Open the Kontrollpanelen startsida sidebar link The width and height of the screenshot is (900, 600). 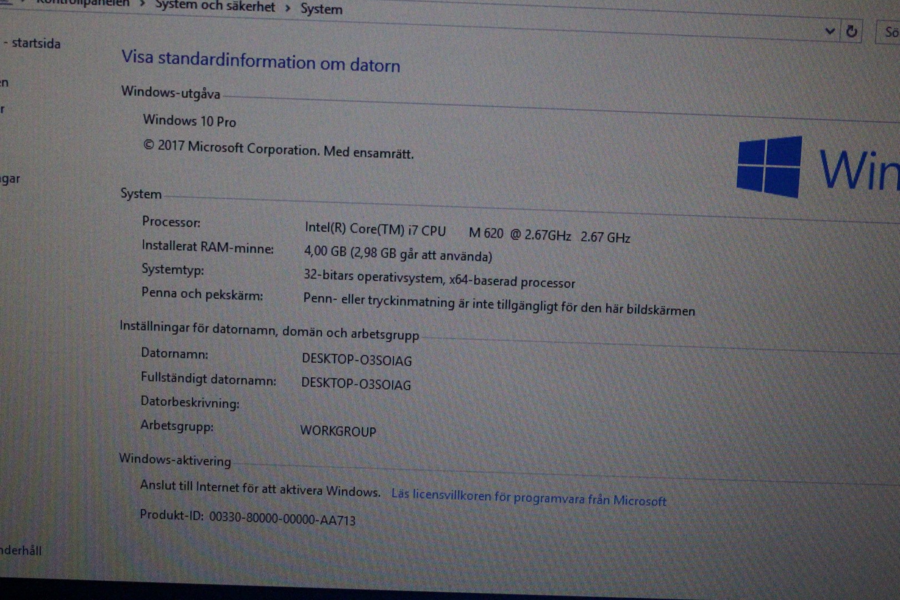point(33,43)
